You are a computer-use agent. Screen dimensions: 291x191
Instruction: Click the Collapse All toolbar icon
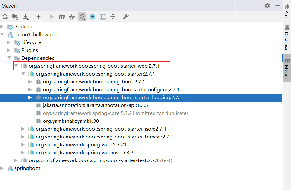[113, 17]
